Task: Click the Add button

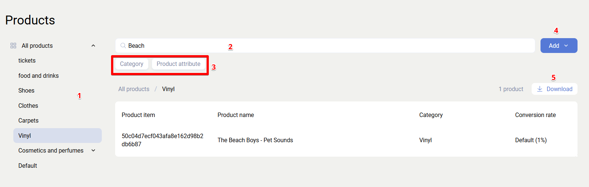Action: pyautogui.click(x=554, y=46)
